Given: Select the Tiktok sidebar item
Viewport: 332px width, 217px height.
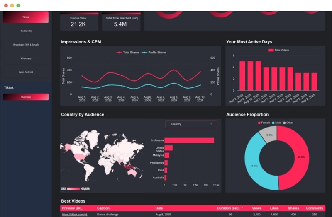Looking at the screenshot, I should click(x=26, y=17).
